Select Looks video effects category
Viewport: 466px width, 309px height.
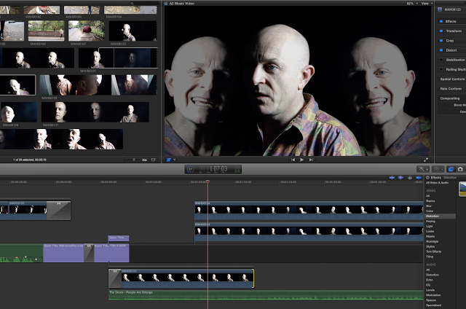430,231
